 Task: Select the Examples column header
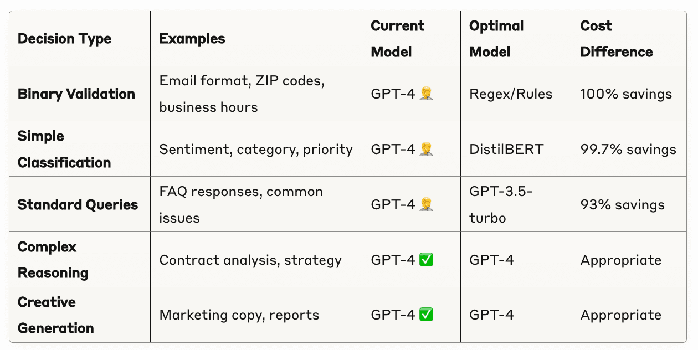pyautogui.click(x=192, y=39)
